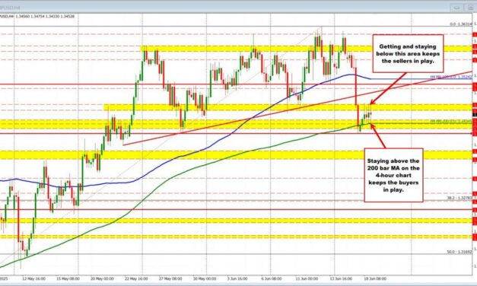Click the '15 May 08:00' time axis label
Screen dimensions: 477x286
point(68,278)
